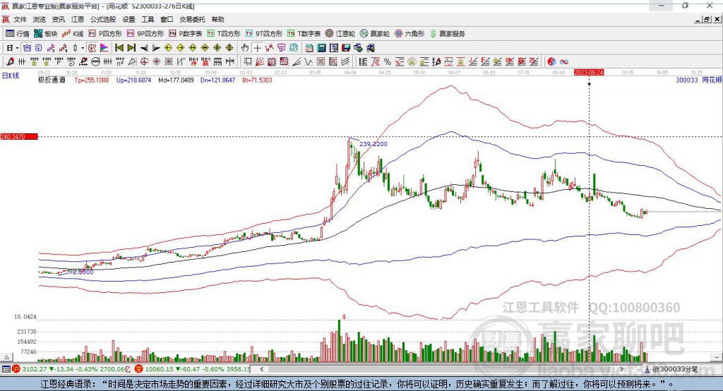Click the 沪 Shanghai index status icon
The width and height of the screenshot is (723, 391).
coord(16,369)
